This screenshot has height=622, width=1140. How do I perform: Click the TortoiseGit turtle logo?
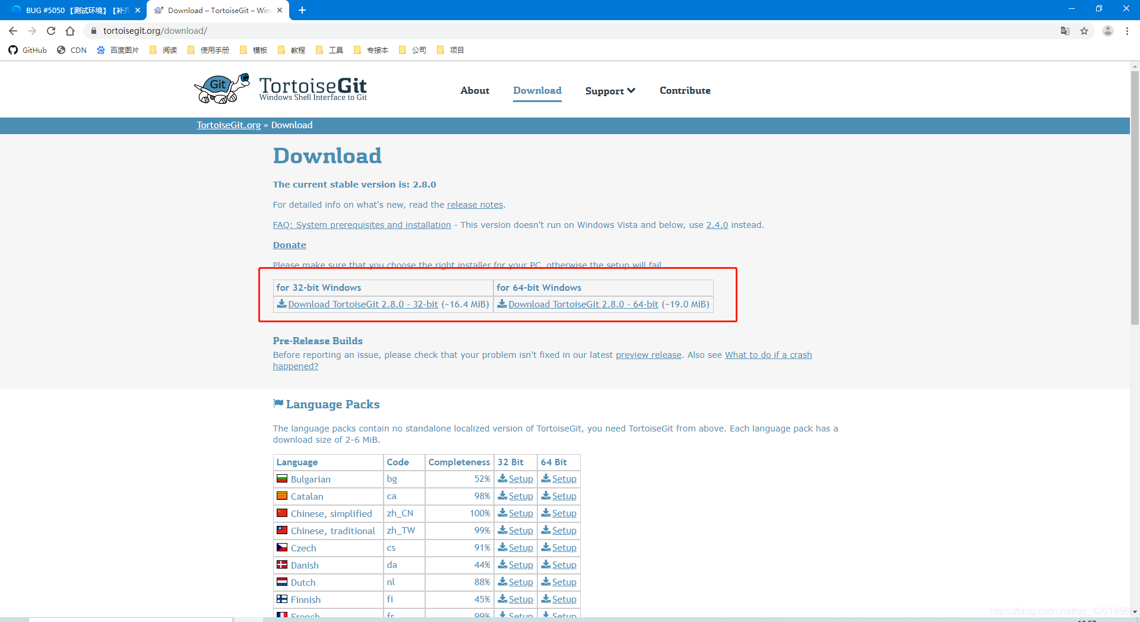click(222, 89)
